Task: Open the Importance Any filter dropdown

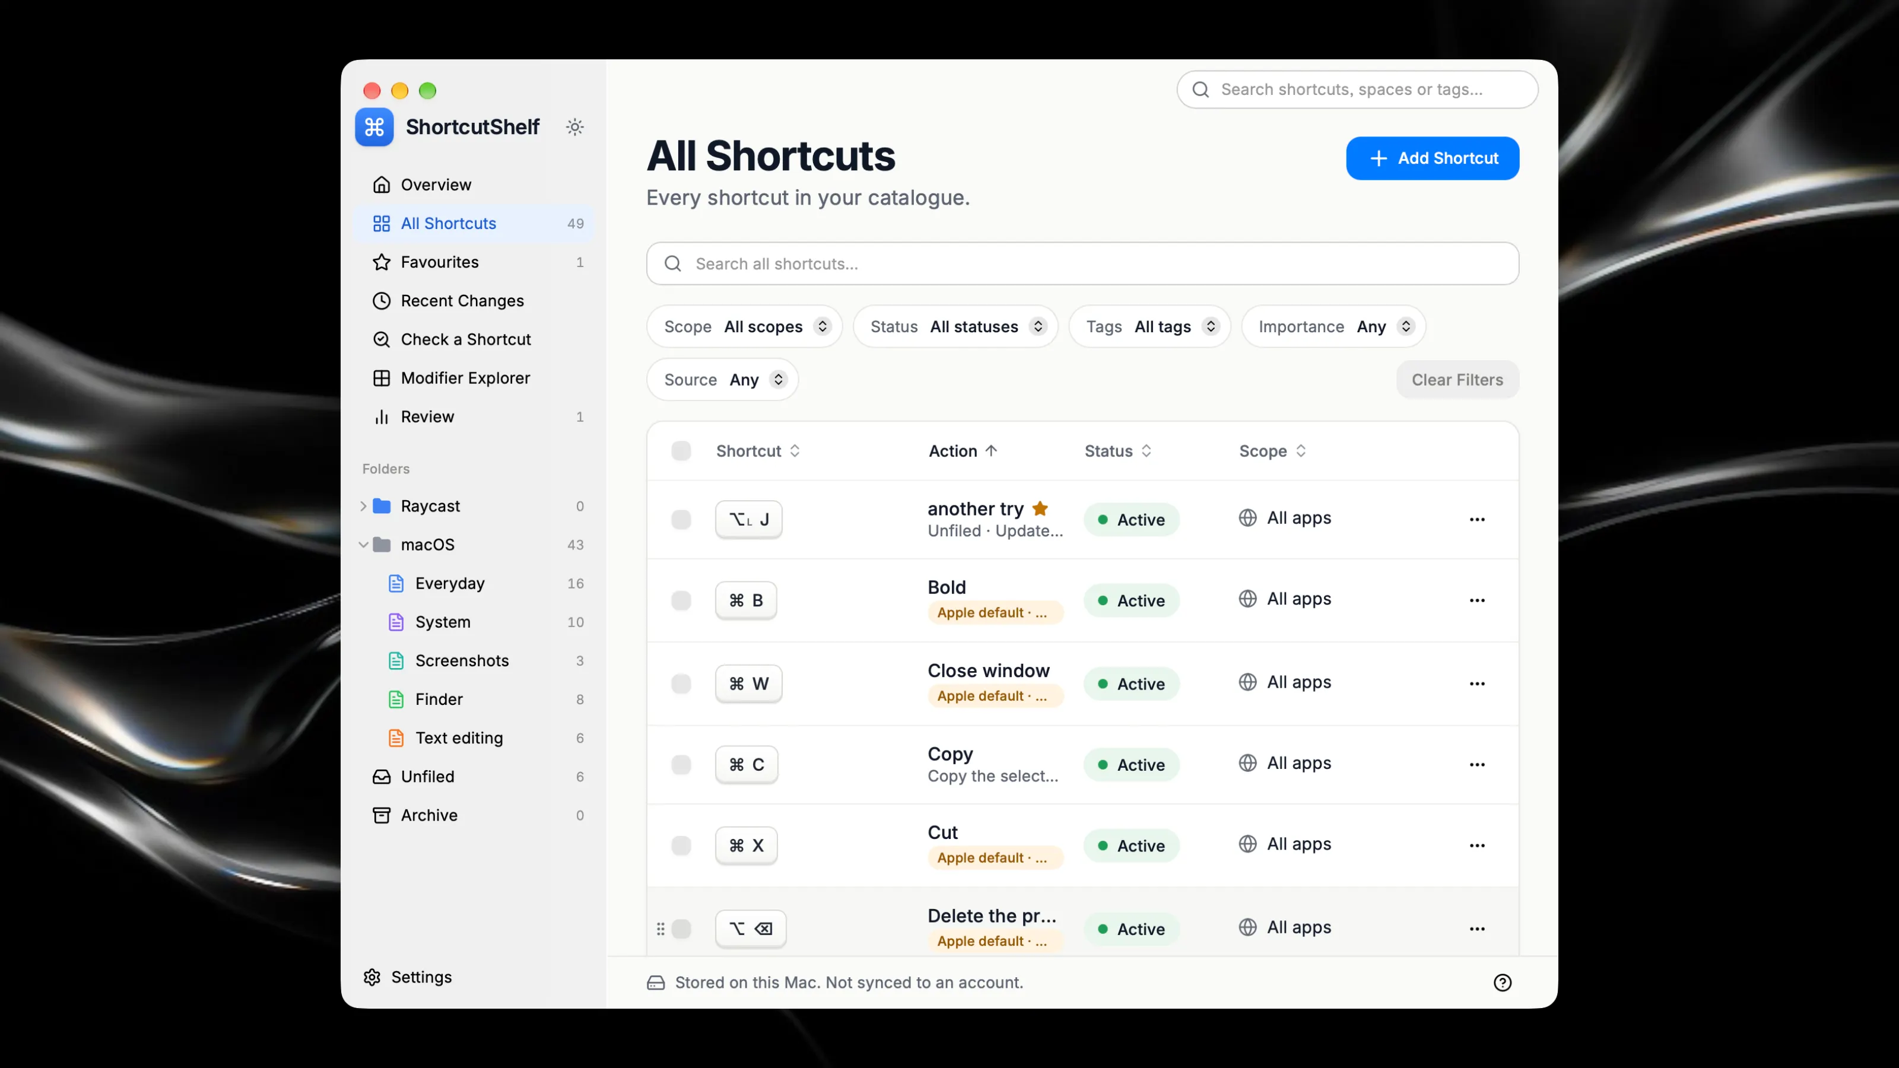Action: (1333, 326)
